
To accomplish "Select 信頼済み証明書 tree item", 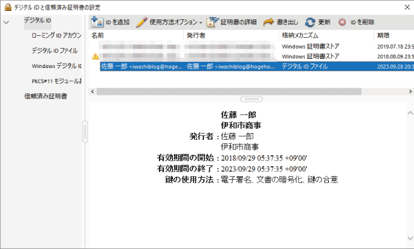I will tap(46, 96).
